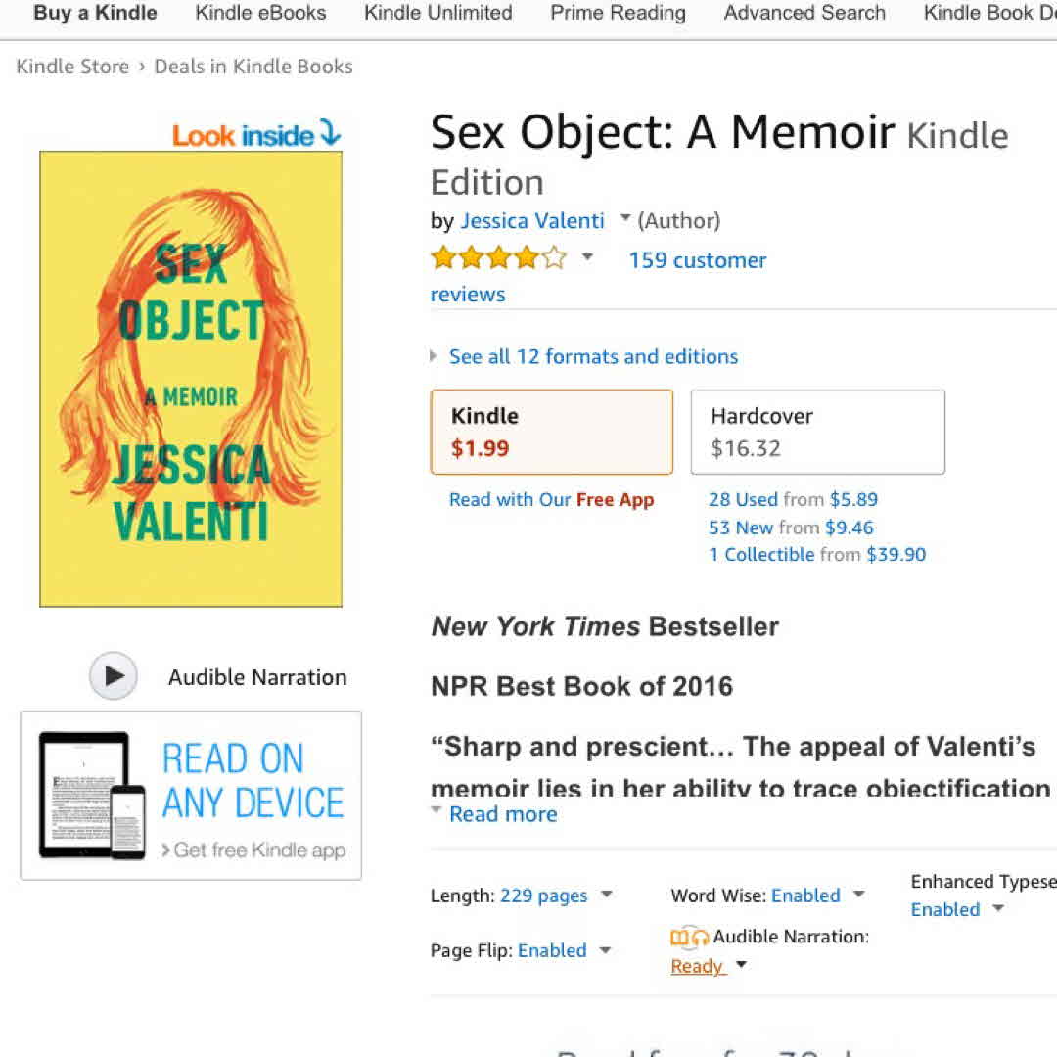Screen dimensions: 1057x1057
Task: Click the star rating icons
Action: point(498,258)
